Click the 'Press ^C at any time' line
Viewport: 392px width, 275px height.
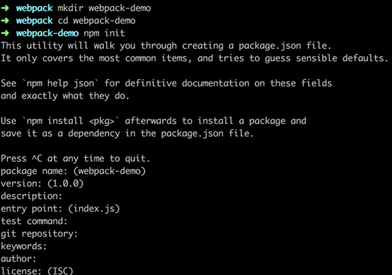[76, 158]
